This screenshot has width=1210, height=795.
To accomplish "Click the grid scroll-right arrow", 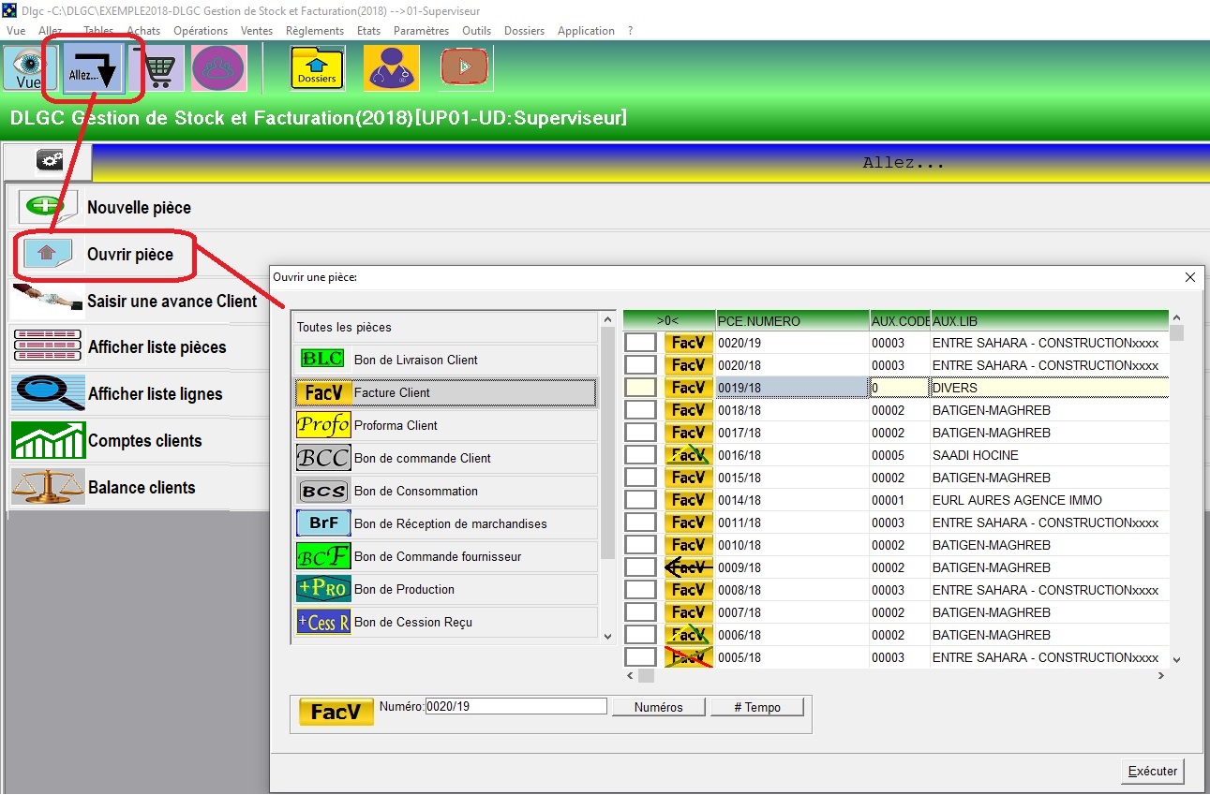I will 1160,675.
